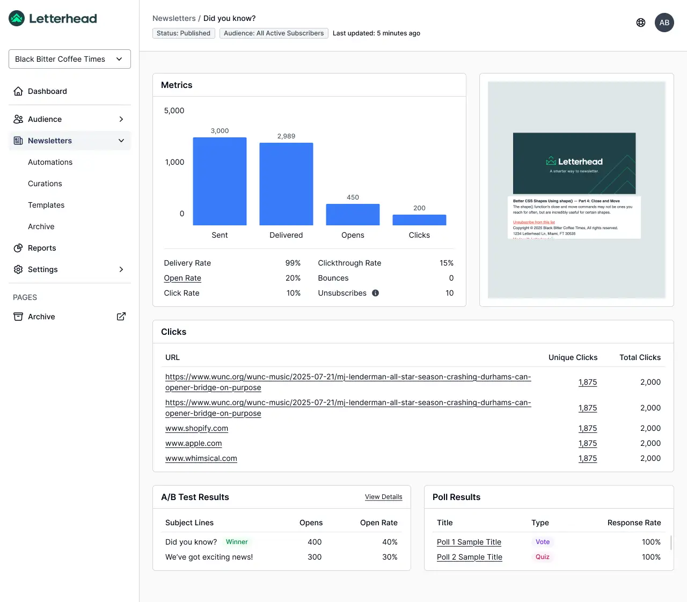Click the Poll Results scrollbar
The height and width of the screenshot is (602, 687).
671,542
